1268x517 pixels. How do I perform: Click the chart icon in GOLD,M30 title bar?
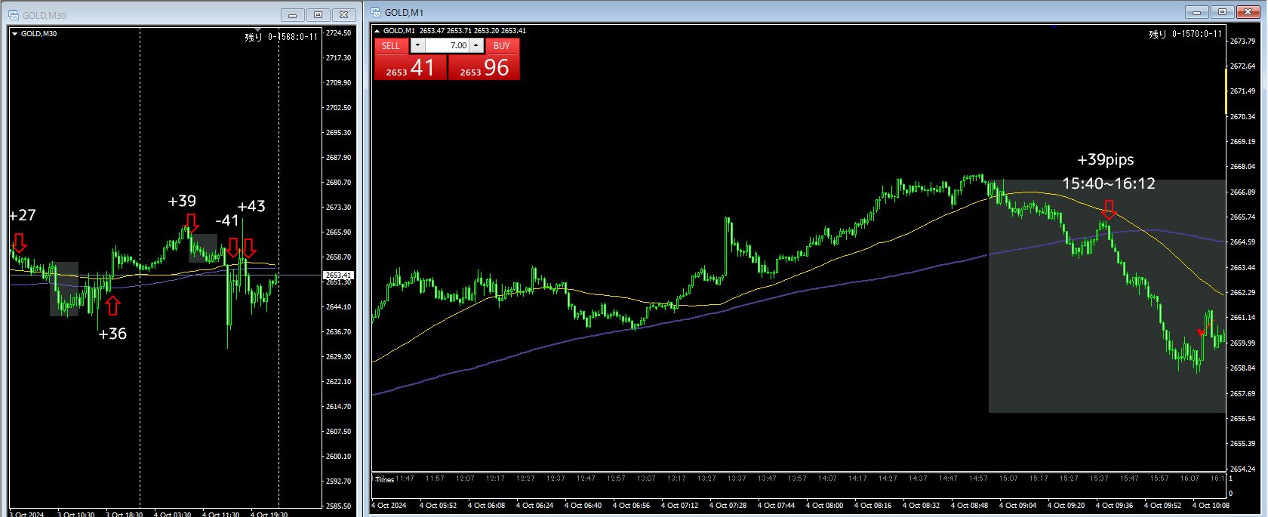click(x=15, y=15)
